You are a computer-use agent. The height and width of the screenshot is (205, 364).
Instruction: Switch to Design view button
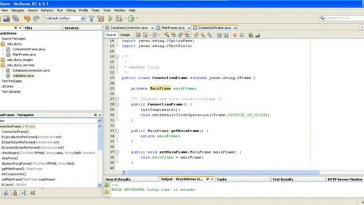pos(125,35)
